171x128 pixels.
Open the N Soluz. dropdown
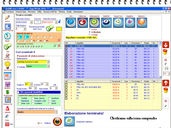(47, 84)
